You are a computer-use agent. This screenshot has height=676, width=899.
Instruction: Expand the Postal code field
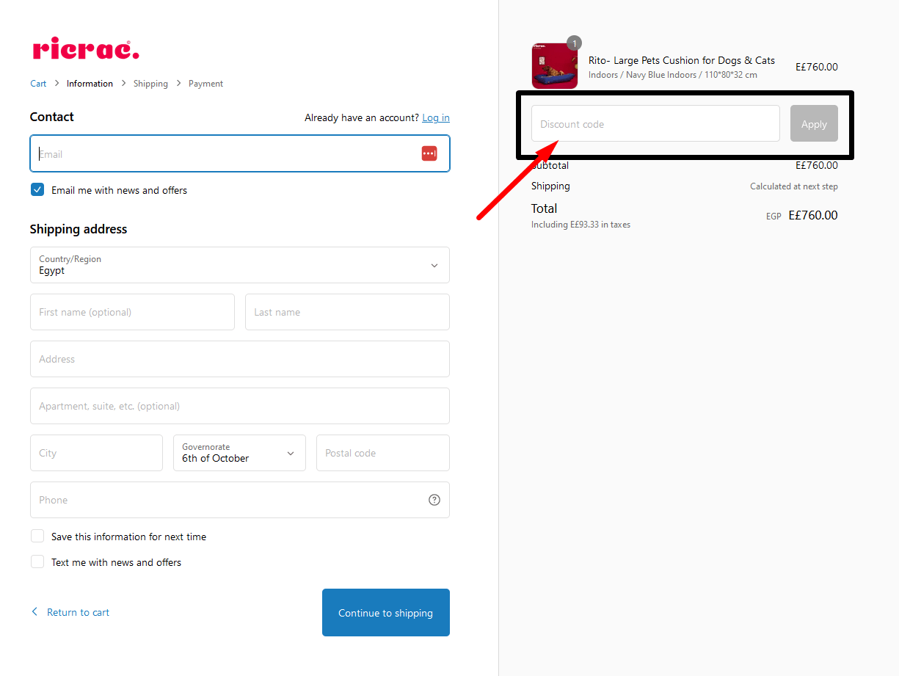point(382,453)
